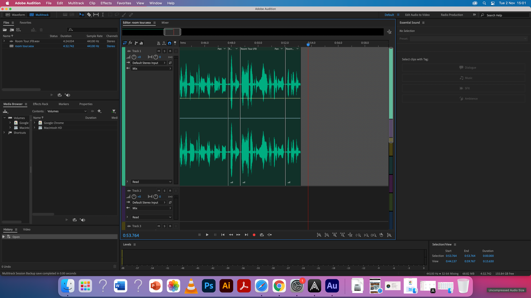This screenshot has width=531, height=298.
Task: Select the Radio Production workspace
Action: click(452, 15)
